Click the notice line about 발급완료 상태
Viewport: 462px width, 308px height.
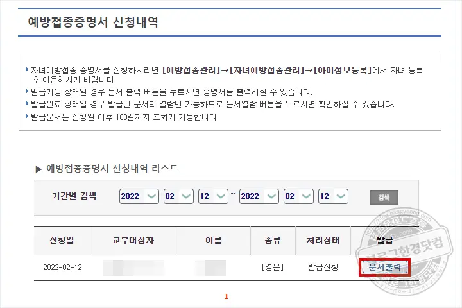click(x=212, y=104)
